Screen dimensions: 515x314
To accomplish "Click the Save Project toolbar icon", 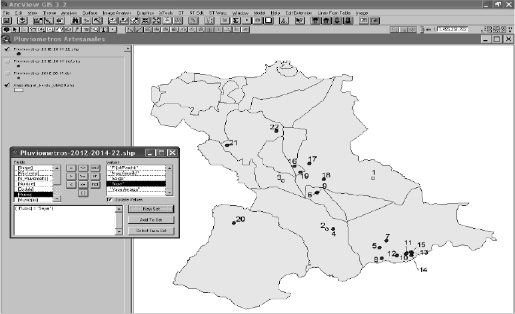I will click(x=6, y=21).
